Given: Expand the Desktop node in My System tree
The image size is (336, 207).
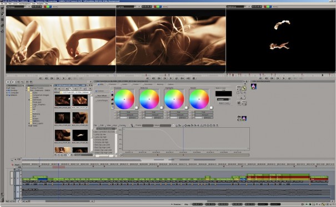Looking at the screenshot, I should (x=7, y=90).
